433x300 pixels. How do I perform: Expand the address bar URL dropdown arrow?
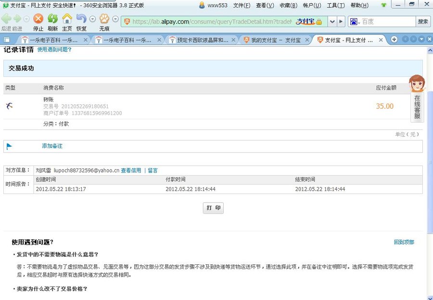(x=332, y=22)
